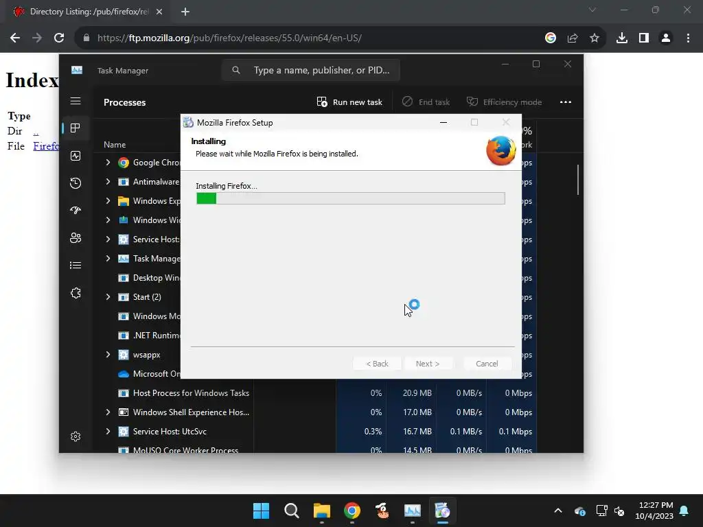
Task: Open Details list icon in sidebar
Action: click(x=76, y=266)
